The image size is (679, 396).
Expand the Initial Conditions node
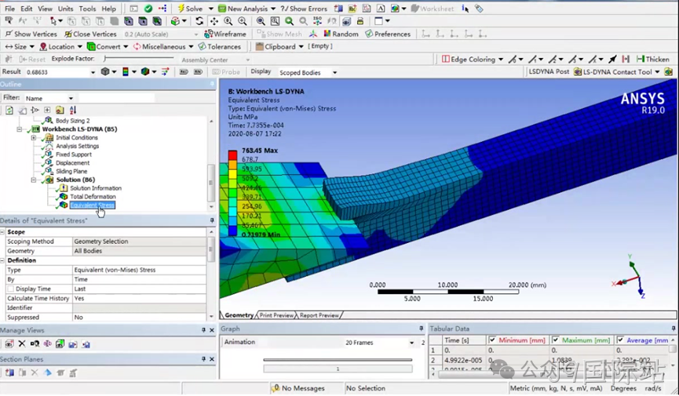coord(34,138)
